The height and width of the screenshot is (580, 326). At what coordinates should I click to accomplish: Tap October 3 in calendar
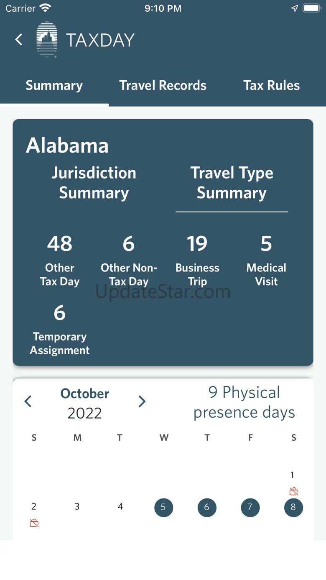77,507
